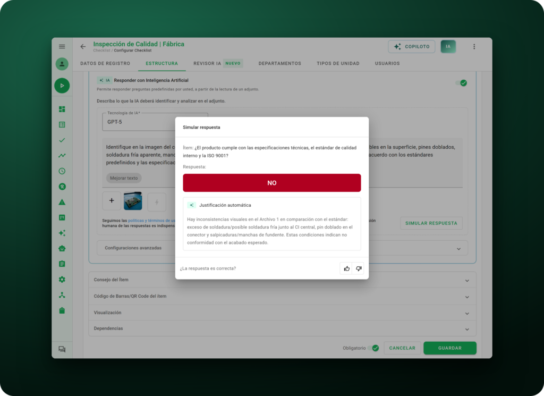Click the Guardar button
544x396 pixels.
(x=449, y=348)
